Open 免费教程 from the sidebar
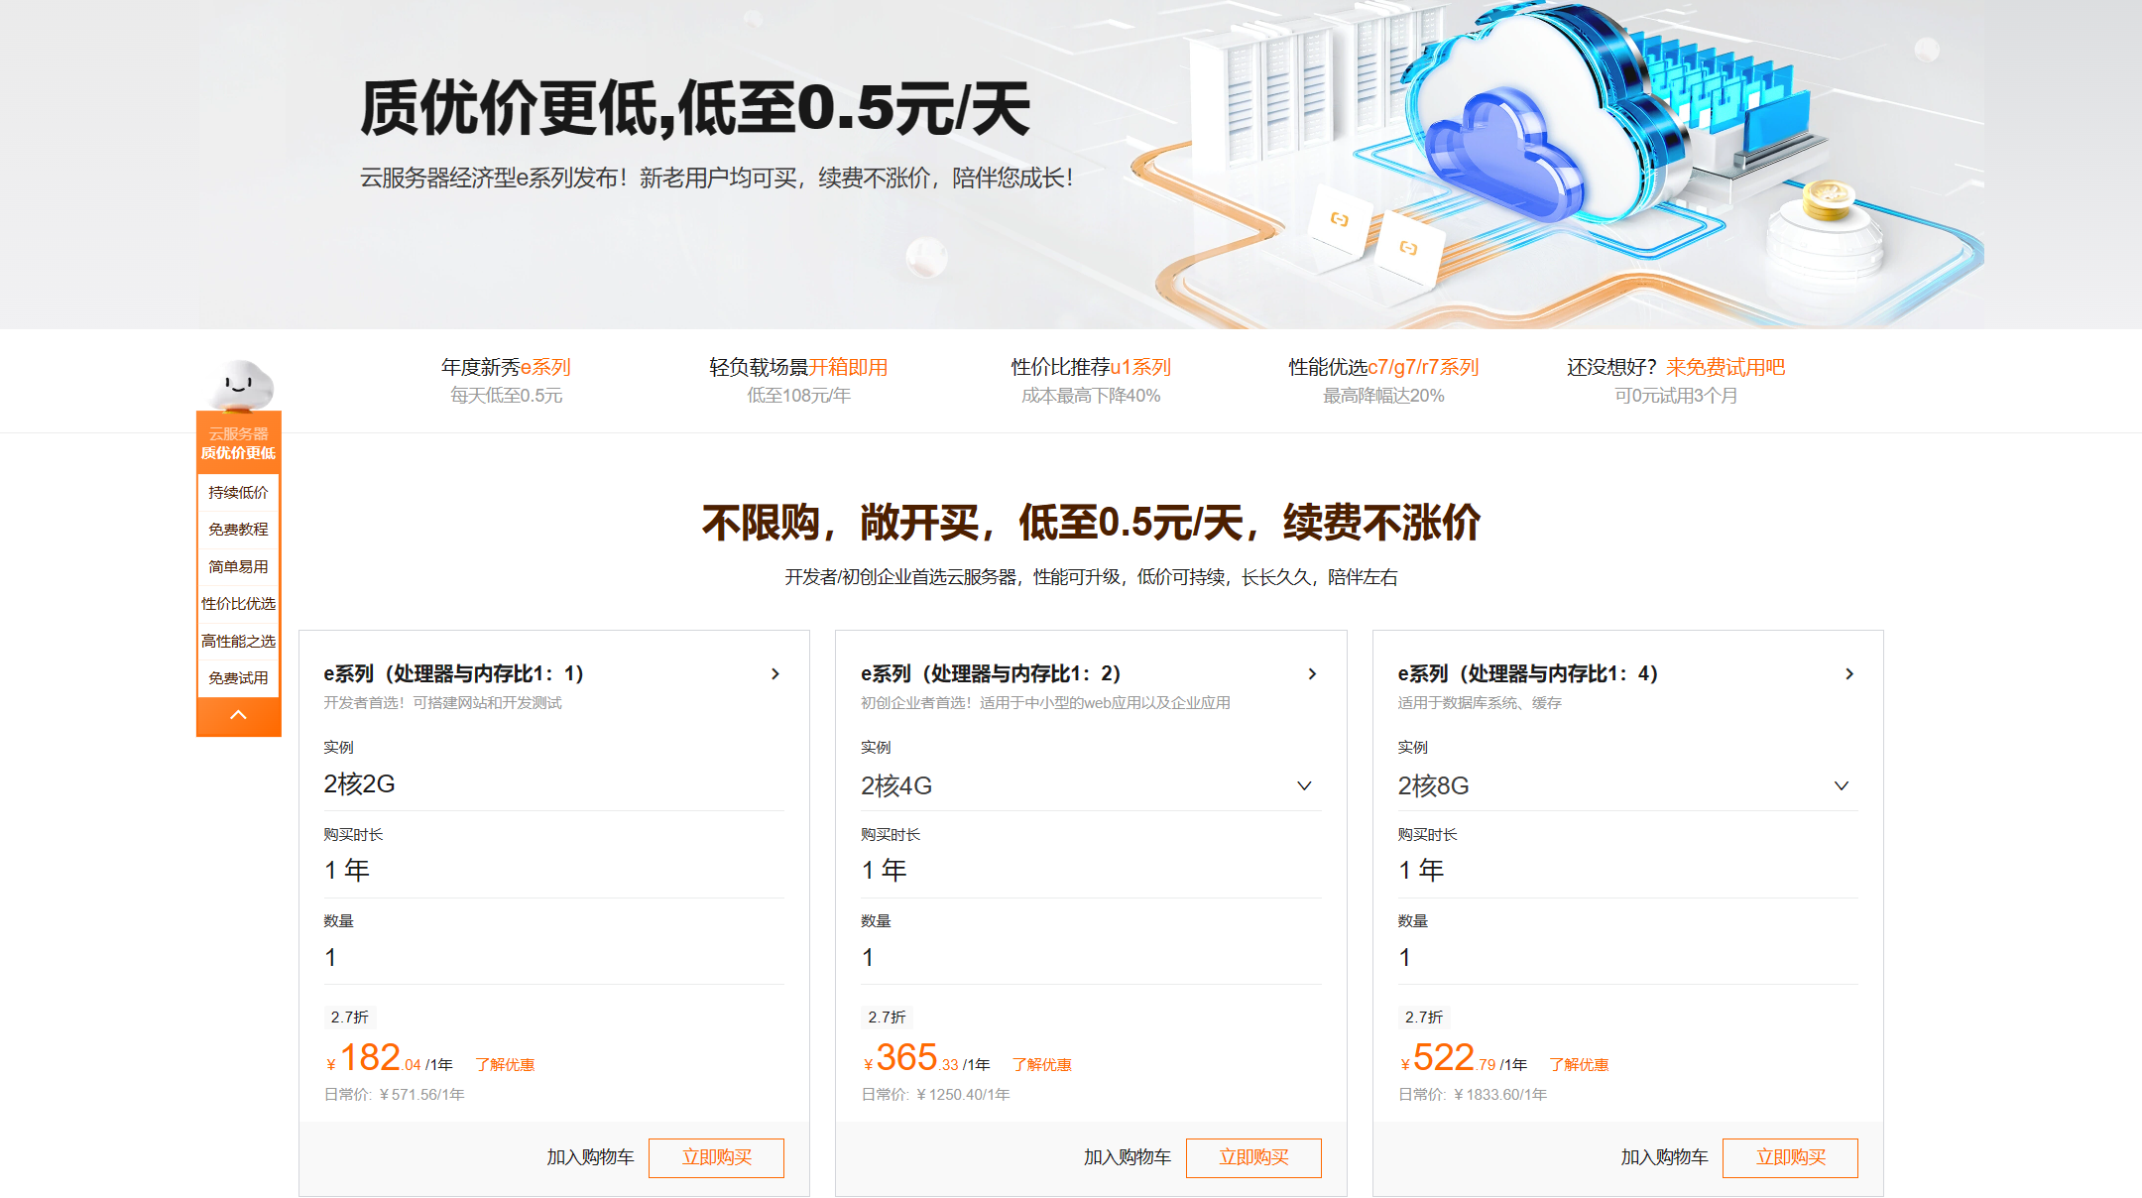This screenshot has width=2142, height=1198. pos(238,529)
